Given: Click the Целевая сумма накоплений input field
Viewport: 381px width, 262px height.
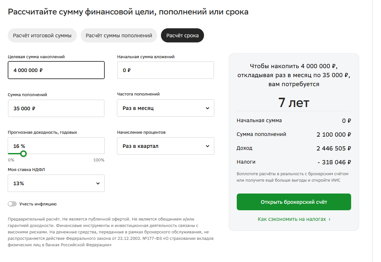Looking at the screenshot, I should [x=56, y=70].
